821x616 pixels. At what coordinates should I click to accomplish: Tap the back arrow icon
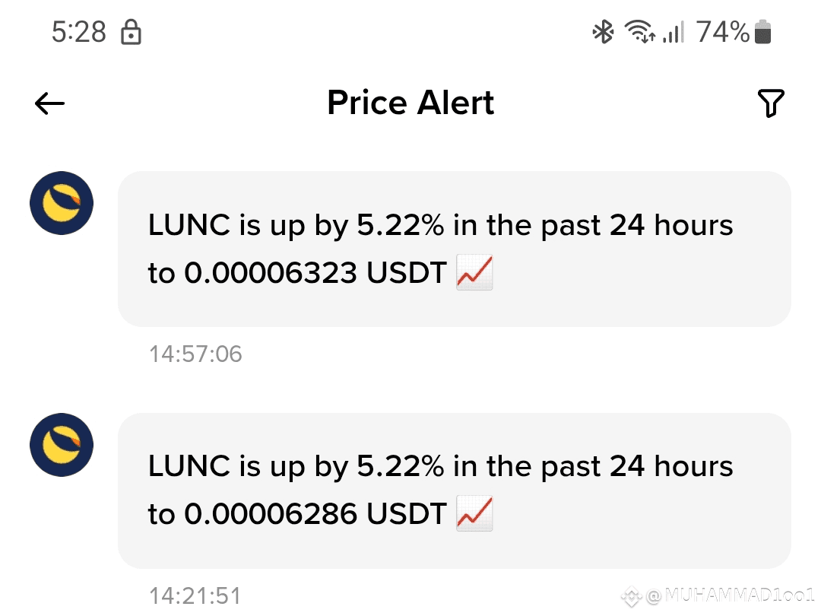(x=49, y=103)
